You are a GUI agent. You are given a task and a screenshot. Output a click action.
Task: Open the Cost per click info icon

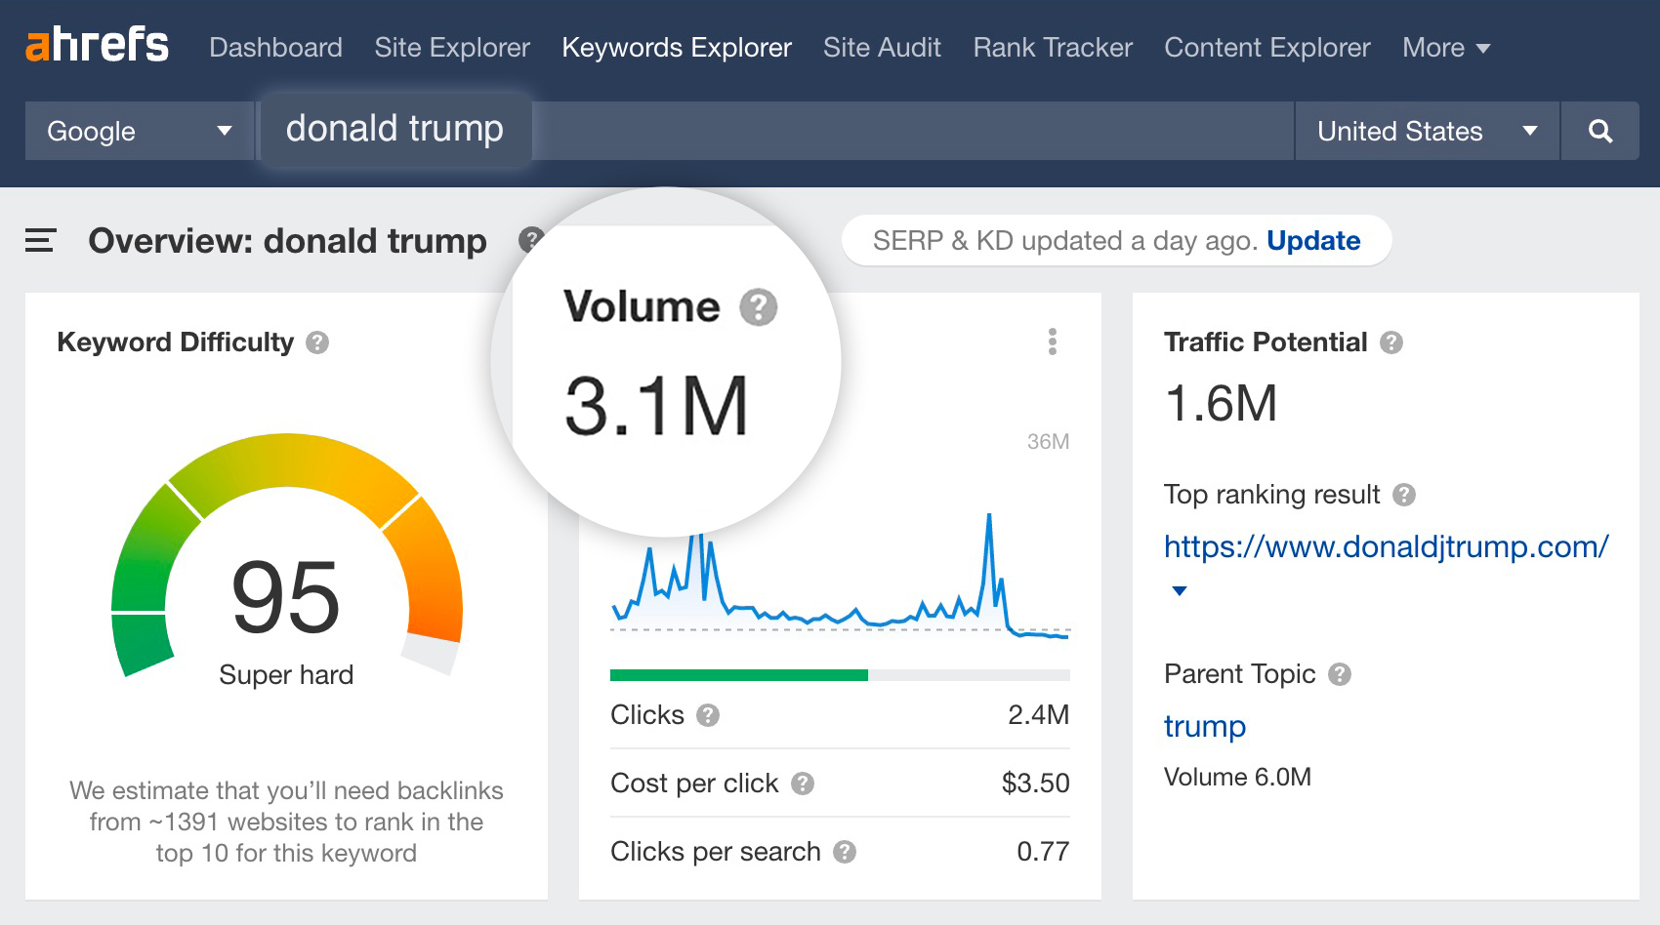pyautogui.click(x=804, y=783)
